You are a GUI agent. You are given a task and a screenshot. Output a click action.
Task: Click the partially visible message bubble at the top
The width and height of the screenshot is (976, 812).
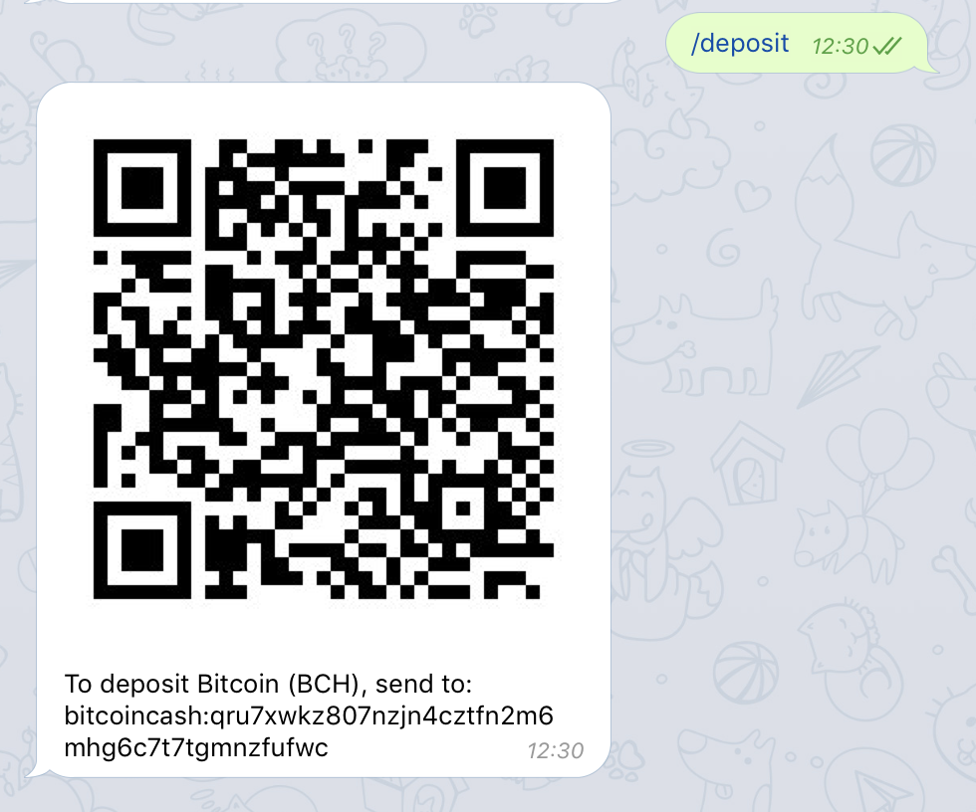(324, 2)
